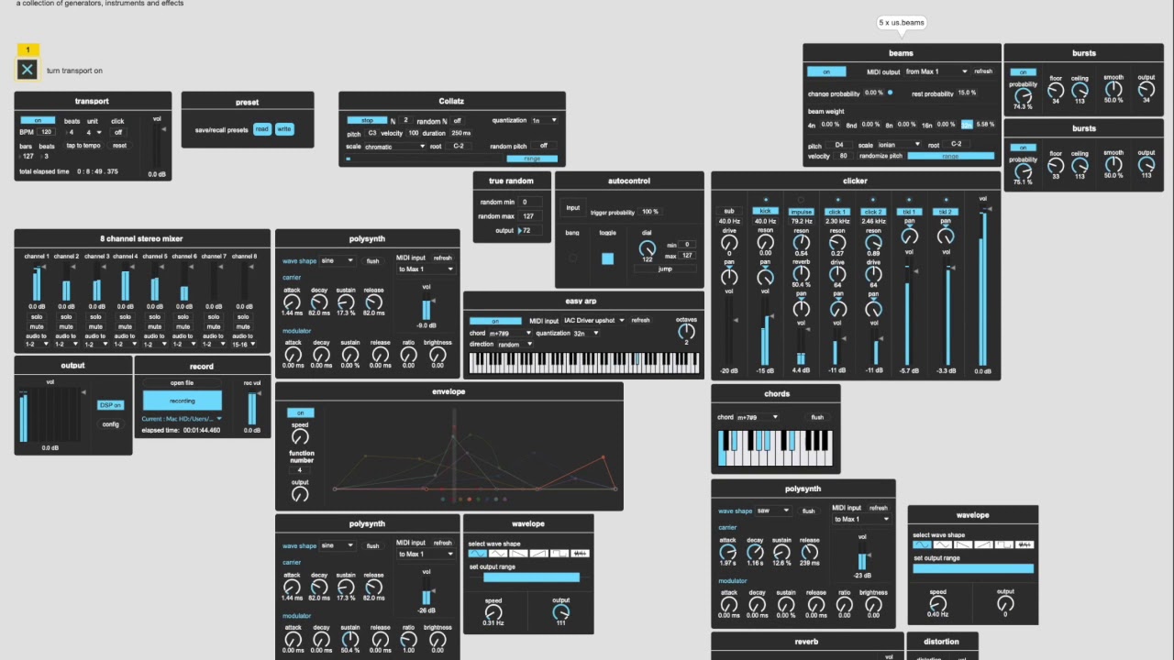Select rising ramp shape in 0.40 Hz wavelope

[984, 544]
